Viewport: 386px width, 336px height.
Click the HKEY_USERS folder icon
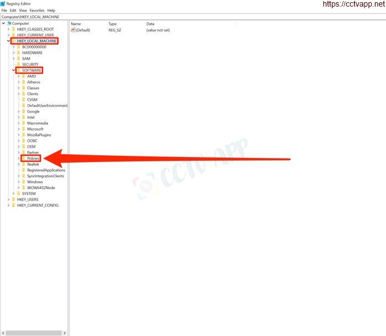click(x=13, y=199)
